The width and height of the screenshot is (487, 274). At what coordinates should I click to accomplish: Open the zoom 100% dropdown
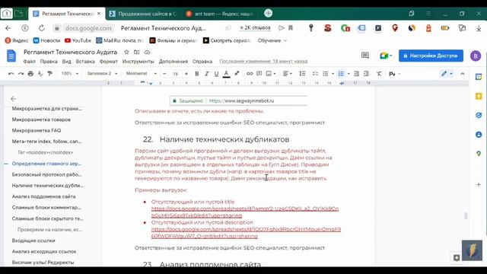(x=69, y=74)
